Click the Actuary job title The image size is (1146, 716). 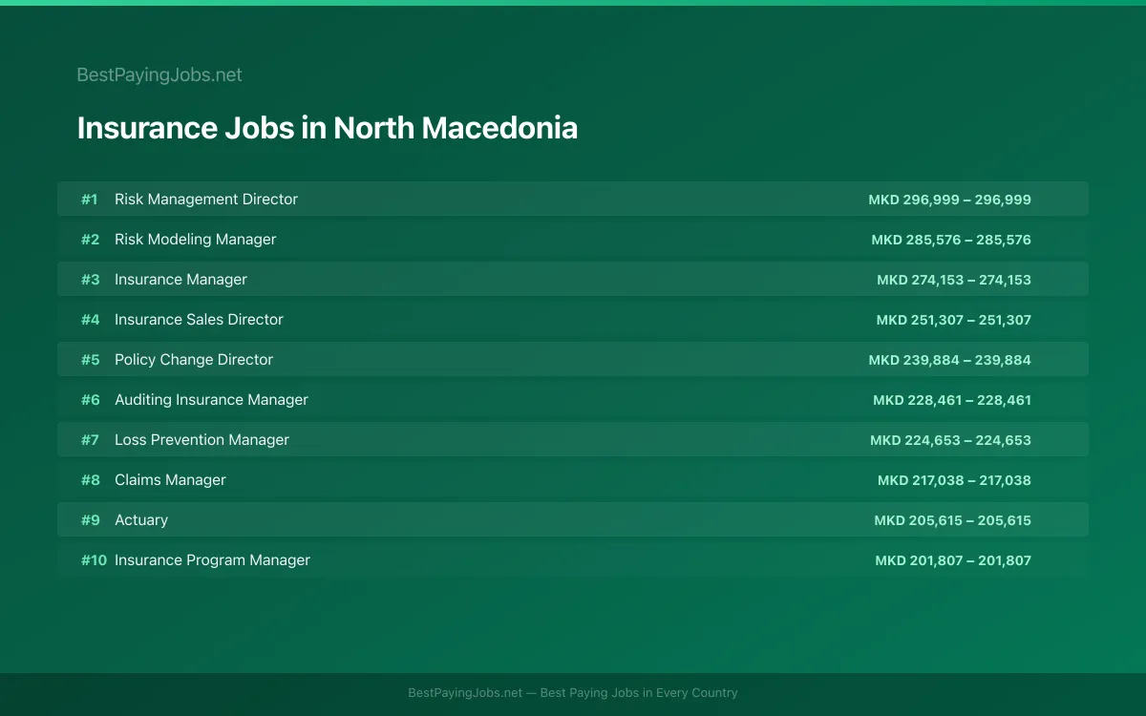coord(141,520)
